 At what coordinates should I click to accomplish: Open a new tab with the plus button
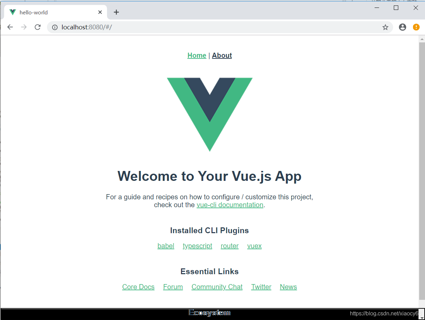(x=116, y=12)
